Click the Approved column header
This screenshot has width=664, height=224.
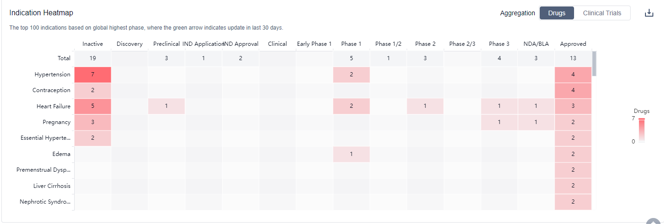pyautogui.click(x=573, y=44)
